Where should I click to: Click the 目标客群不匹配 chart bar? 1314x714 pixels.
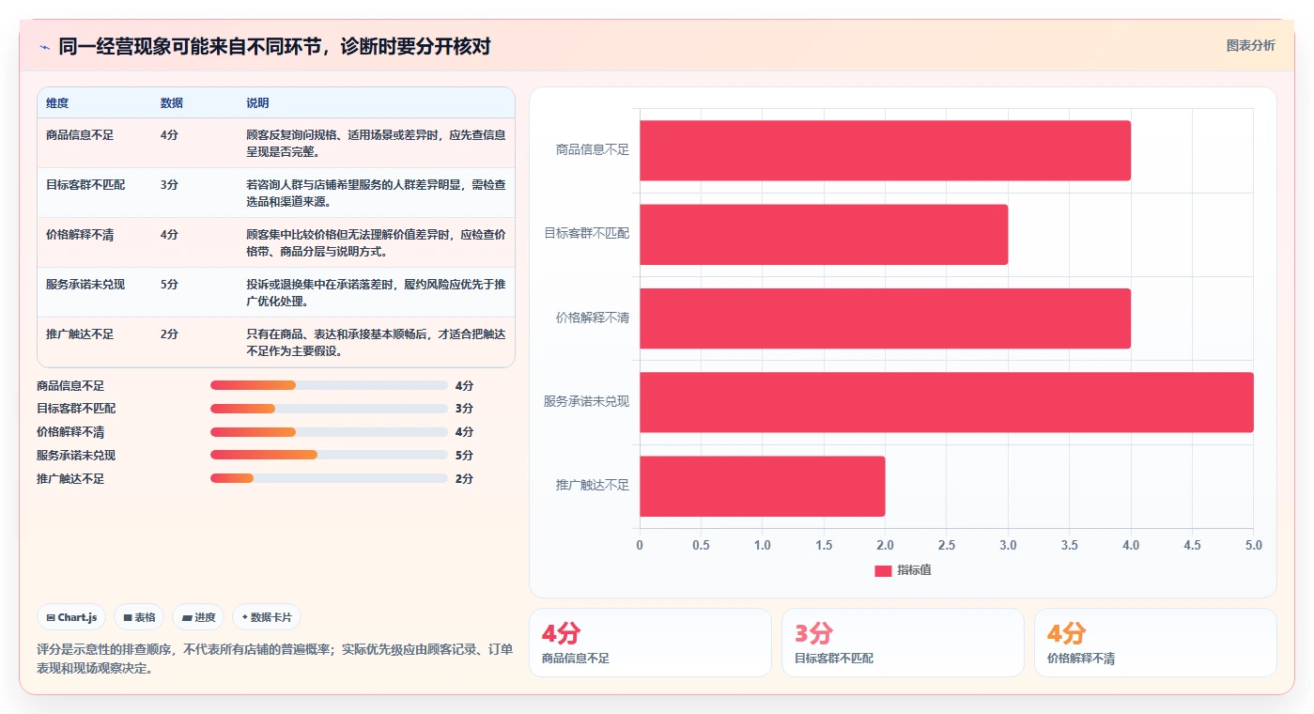[x=824, y=234]
